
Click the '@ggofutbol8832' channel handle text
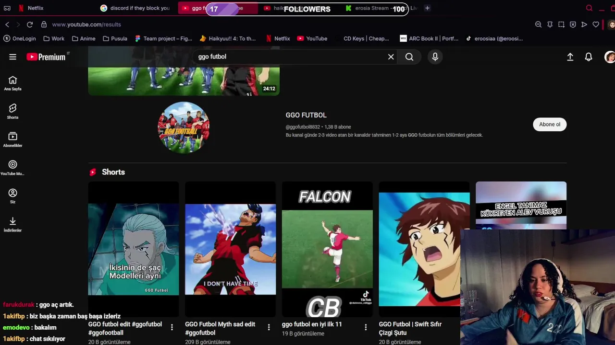tap(303, 127)
